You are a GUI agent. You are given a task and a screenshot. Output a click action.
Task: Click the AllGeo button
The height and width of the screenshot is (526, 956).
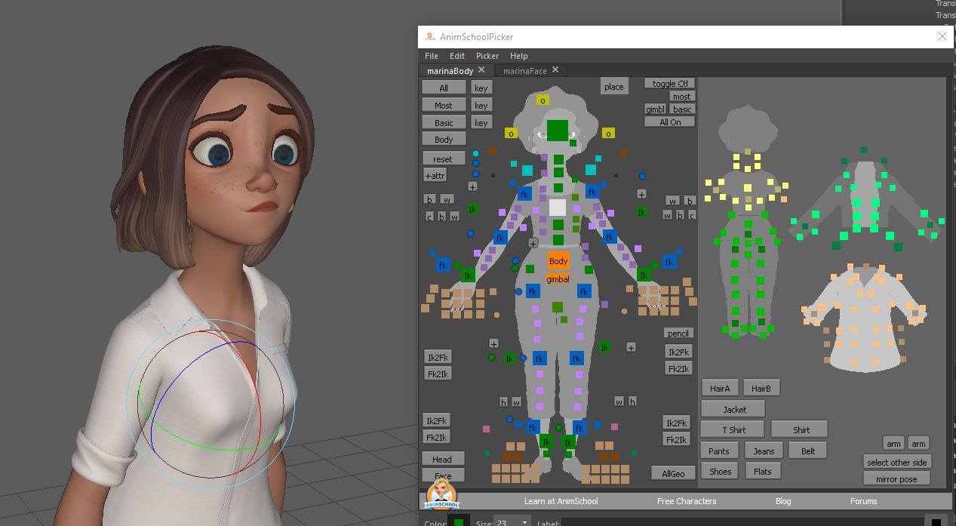pos(673,473)
